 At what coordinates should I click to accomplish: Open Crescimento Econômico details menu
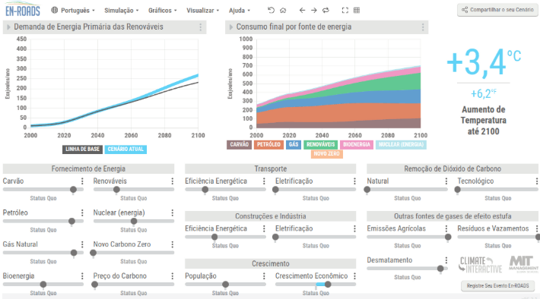pyautogui.click(x=354, y=276)
